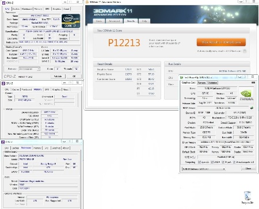This screenshot has height=209, width=259.
Task: Click the DRAM Frequency value in Memory window
Action: (x=49, y=112)
